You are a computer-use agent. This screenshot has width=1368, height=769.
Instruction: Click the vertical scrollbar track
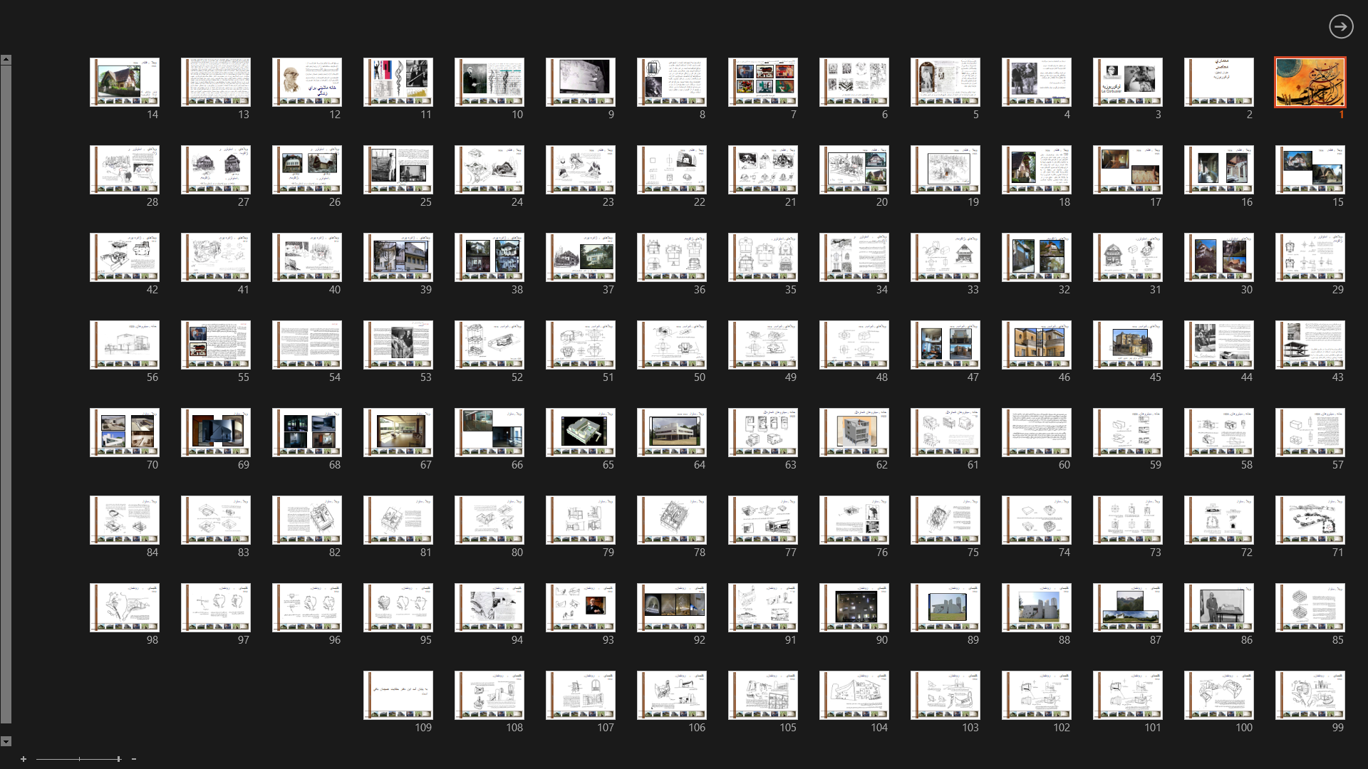click(6, 392)
